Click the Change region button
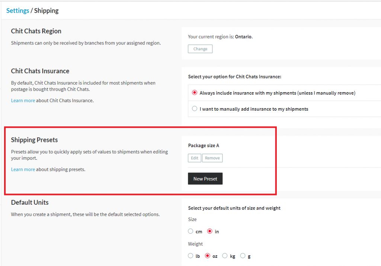The height and width of the screenshot is (266, 381). pyautogui.click(x=200, y=49)
